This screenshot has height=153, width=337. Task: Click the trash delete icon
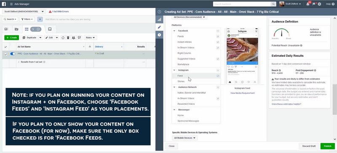(68, 37)
